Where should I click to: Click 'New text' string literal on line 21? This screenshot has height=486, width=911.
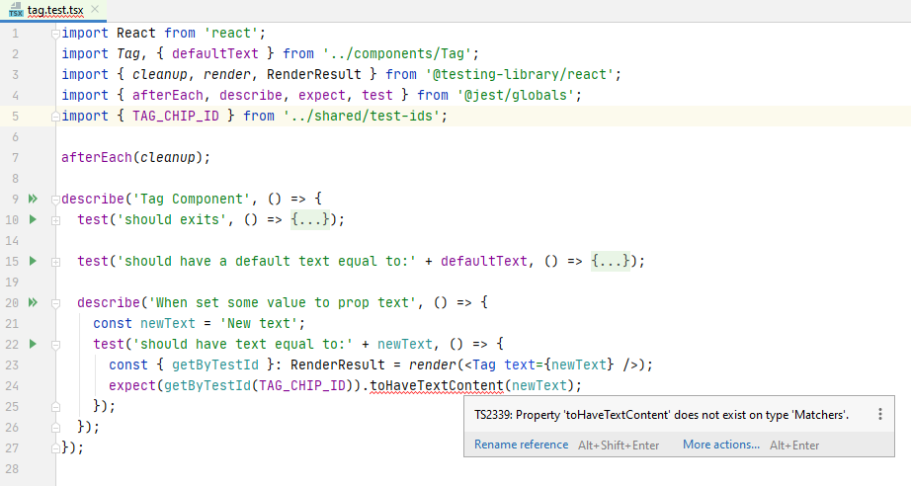pyautogui.click(x=259, y=323)
